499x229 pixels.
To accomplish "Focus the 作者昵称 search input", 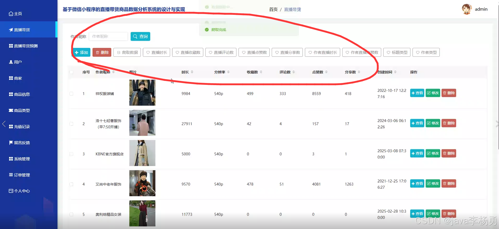I will [x=108, y=36].
